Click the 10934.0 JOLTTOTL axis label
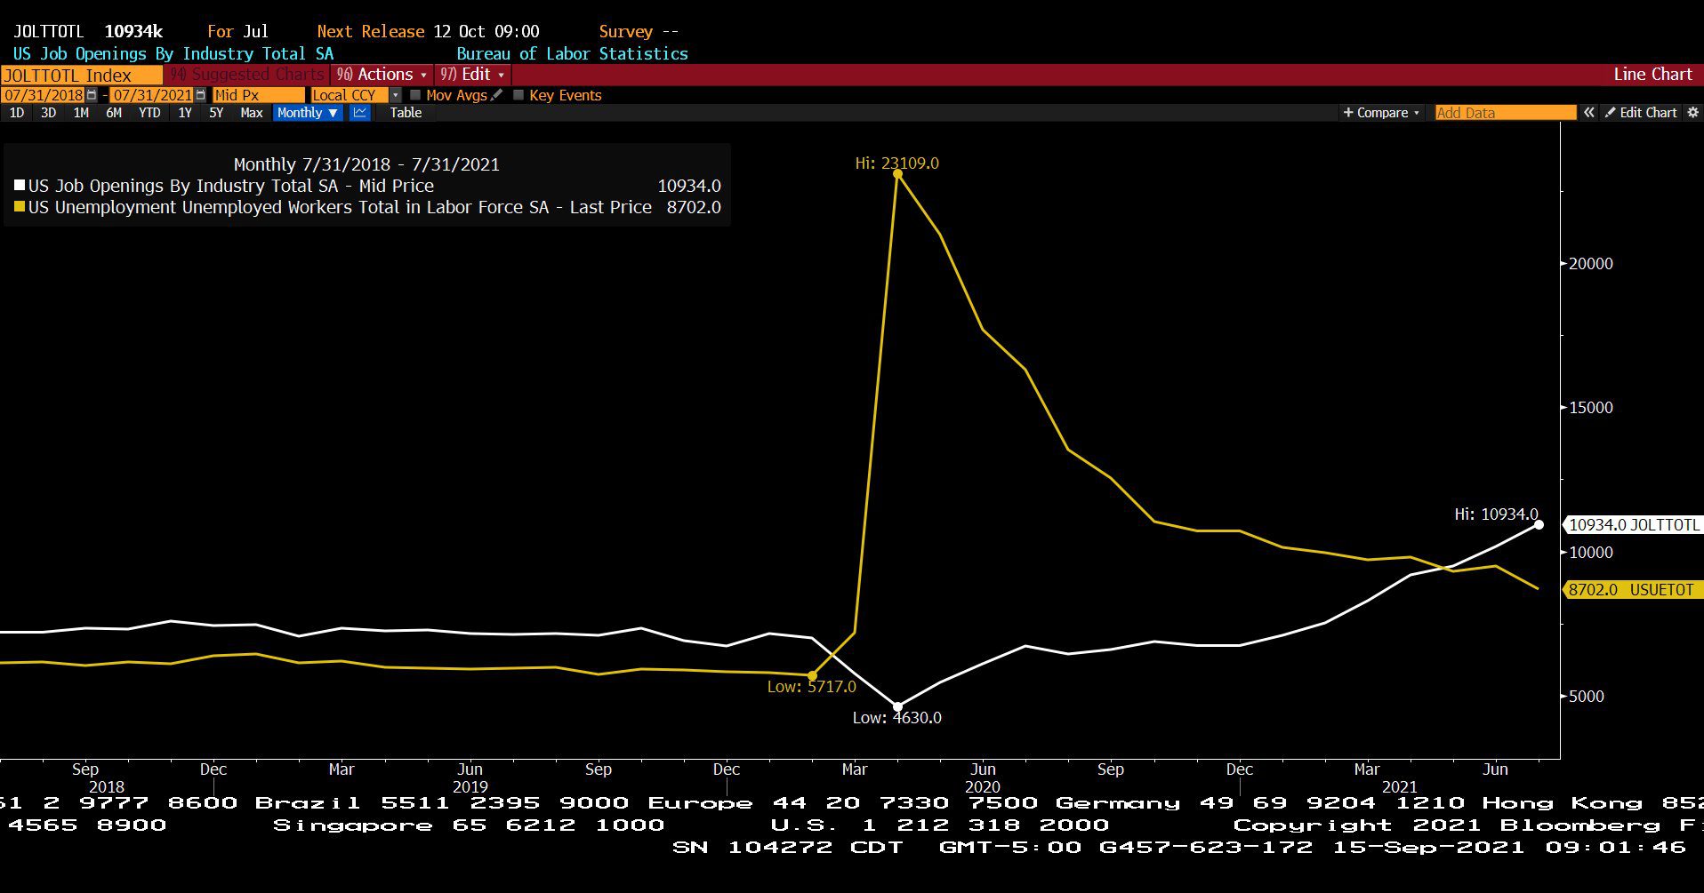Screen dimensions: 1704x893 click(1634, 525)
